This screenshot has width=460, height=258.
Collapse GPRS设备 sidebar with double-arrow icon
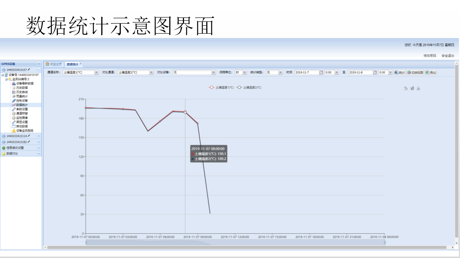point(39,64)
